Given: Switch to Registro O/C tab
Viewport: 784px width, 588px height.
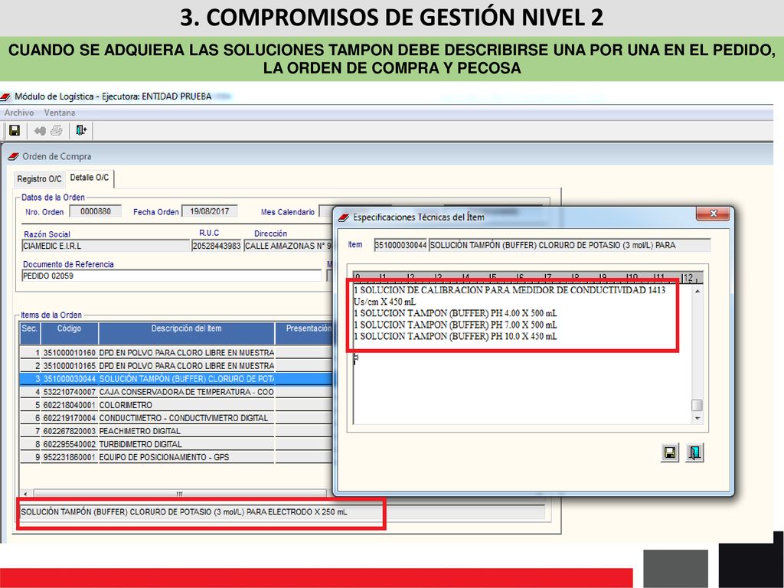Looking at the screenshot, I should click(40, 179).
